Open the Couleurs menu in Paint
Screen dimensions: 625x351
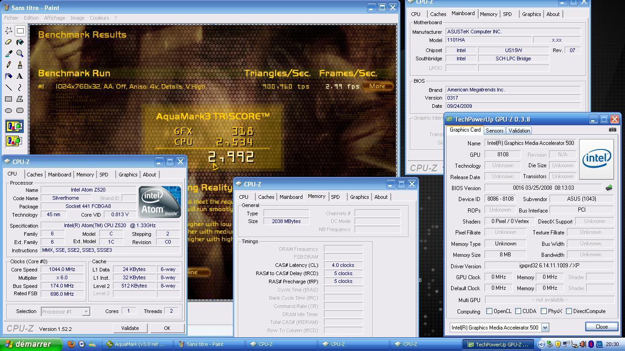99,18
